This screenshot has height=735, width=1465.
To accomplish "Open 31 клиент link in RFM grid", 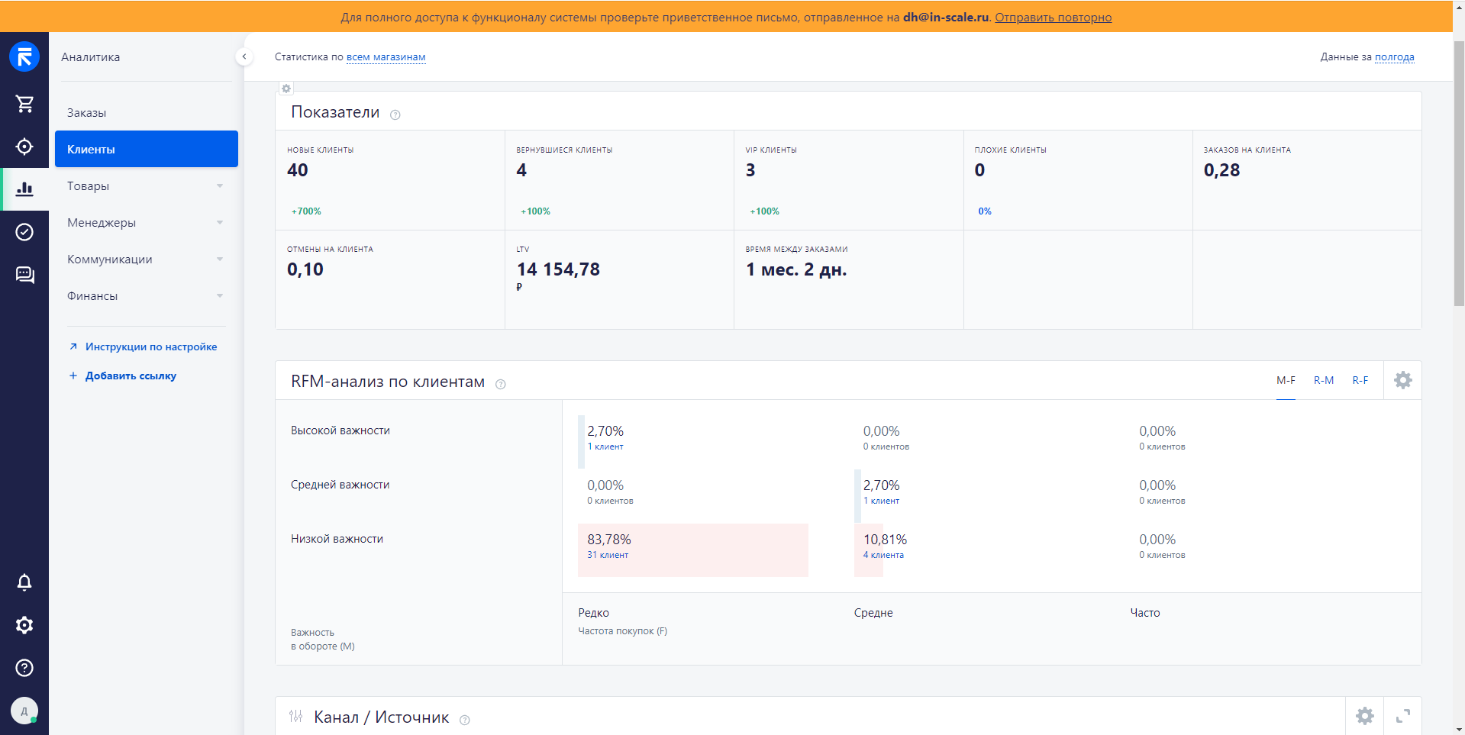I will pos(608,555).
